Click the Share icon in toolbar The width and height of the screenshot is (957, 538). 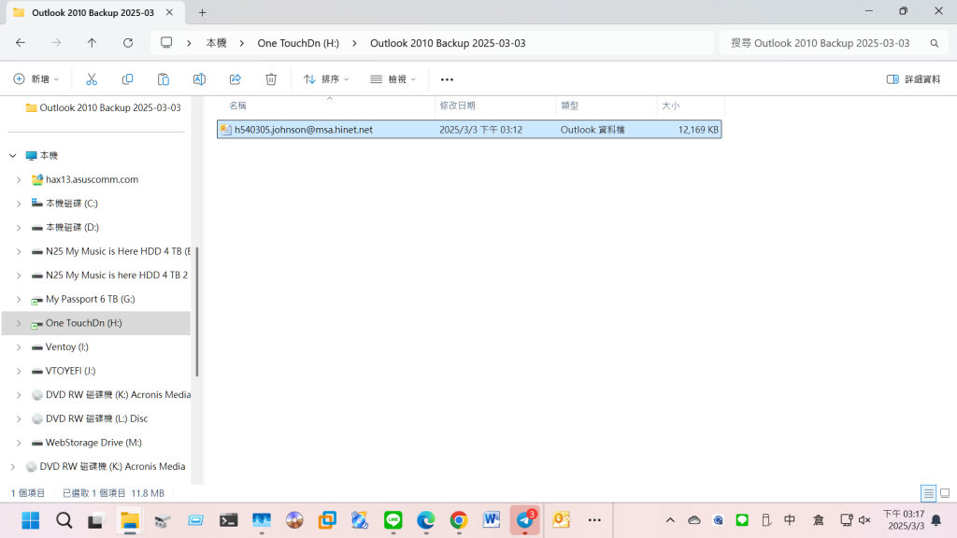[x=235, y=79]
